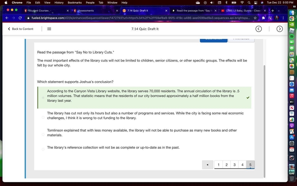Click the quiz page vertical scrollbar
The width and height of the screenshot is (297, 186).
tap(264, 121)
